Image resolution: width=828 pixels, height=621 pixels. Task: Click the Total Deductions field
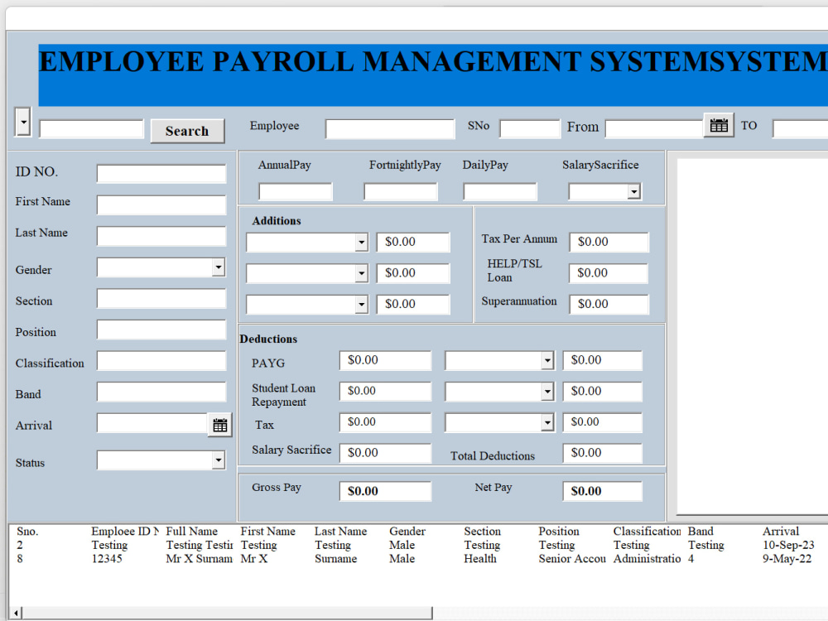pyautogui.click(x=603, y=453)
